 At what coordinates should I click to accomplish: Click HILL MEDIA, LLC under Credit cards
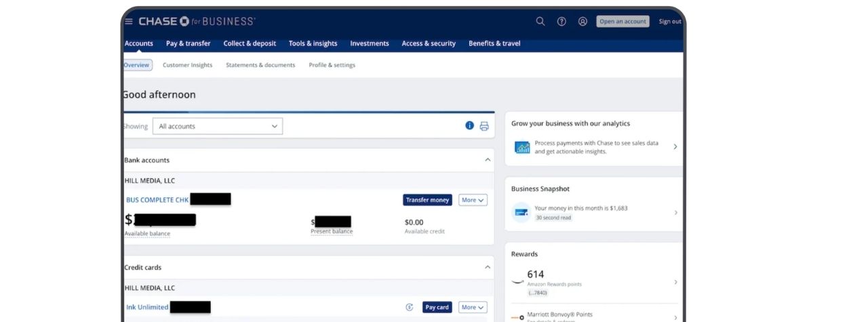pos(150,288)
